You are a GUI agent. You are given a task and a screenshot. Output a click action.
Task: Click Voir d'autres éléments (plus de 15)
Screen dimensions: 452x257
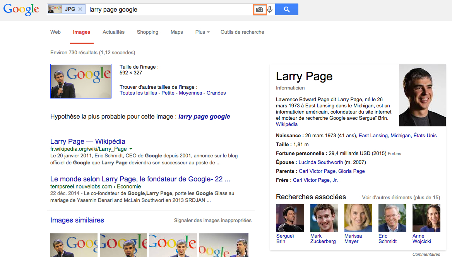pos(401,198)
